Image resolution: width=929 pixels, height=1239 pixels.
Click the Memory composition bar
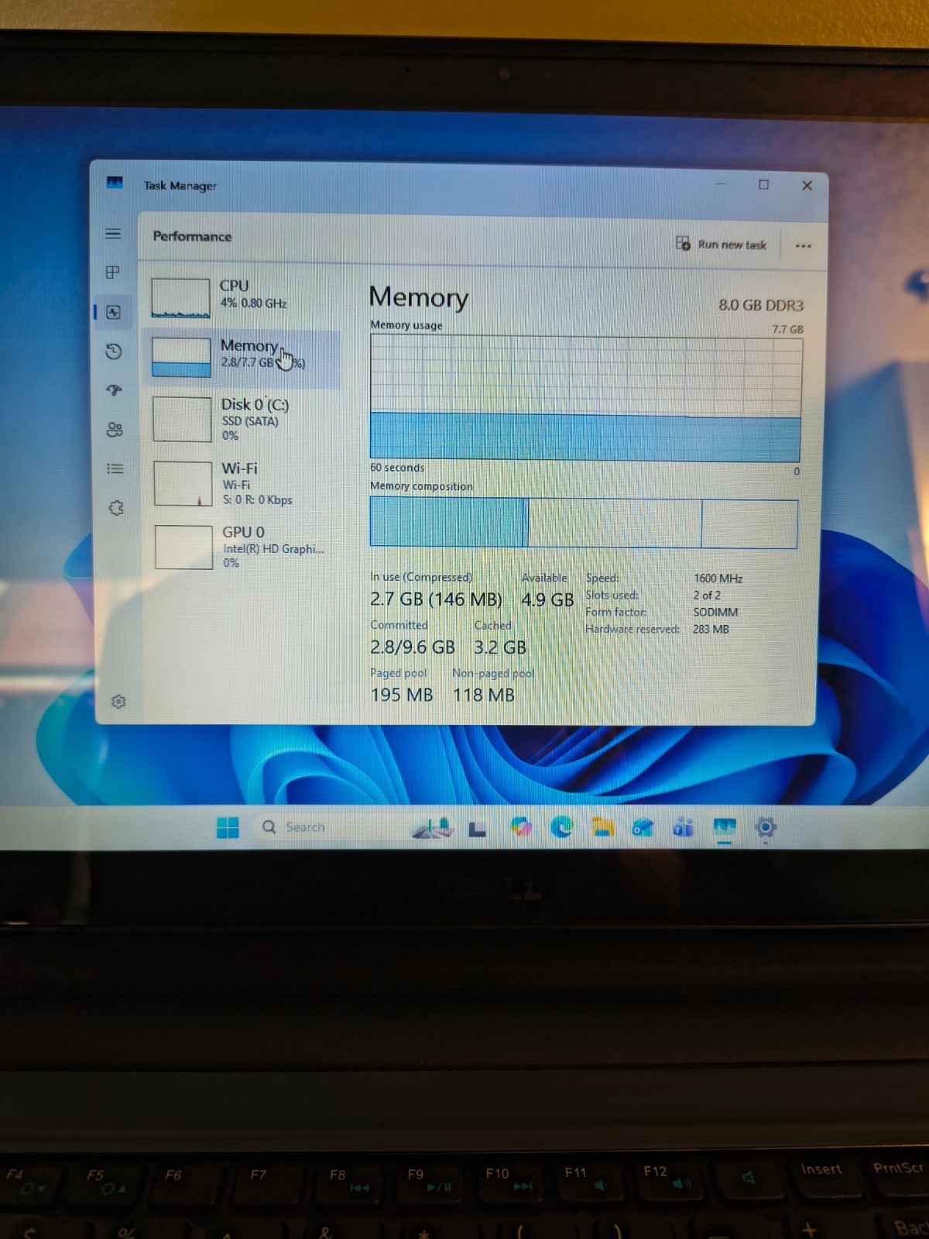point(584,523)
